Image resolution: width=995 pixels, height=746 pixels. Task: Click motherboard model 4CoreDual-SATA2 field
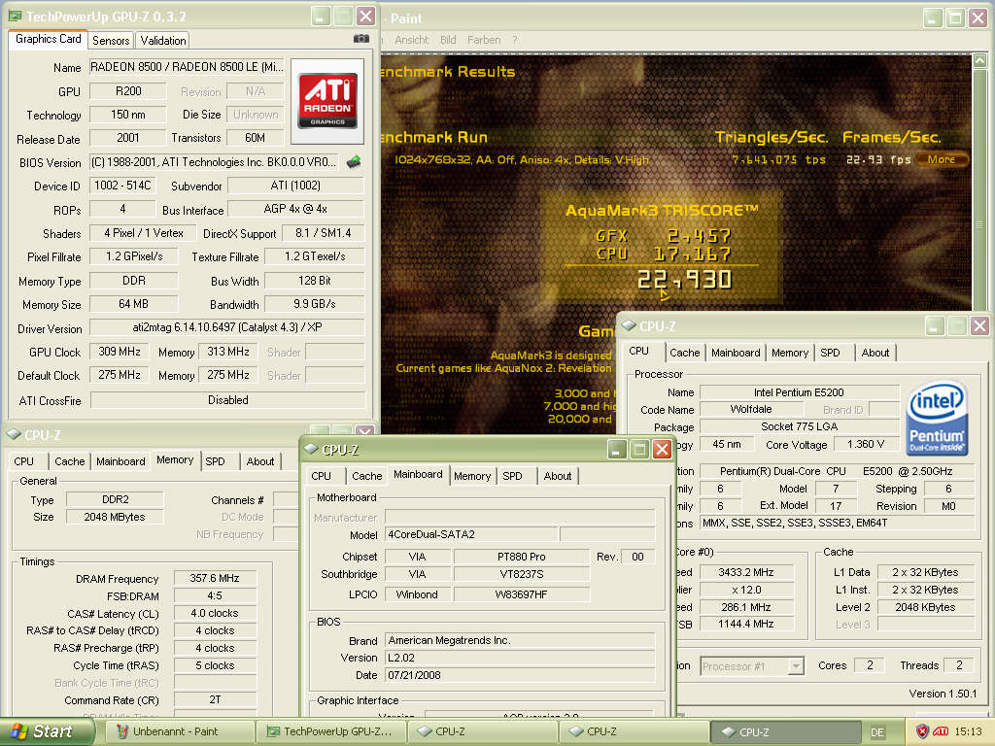(471, 535)
